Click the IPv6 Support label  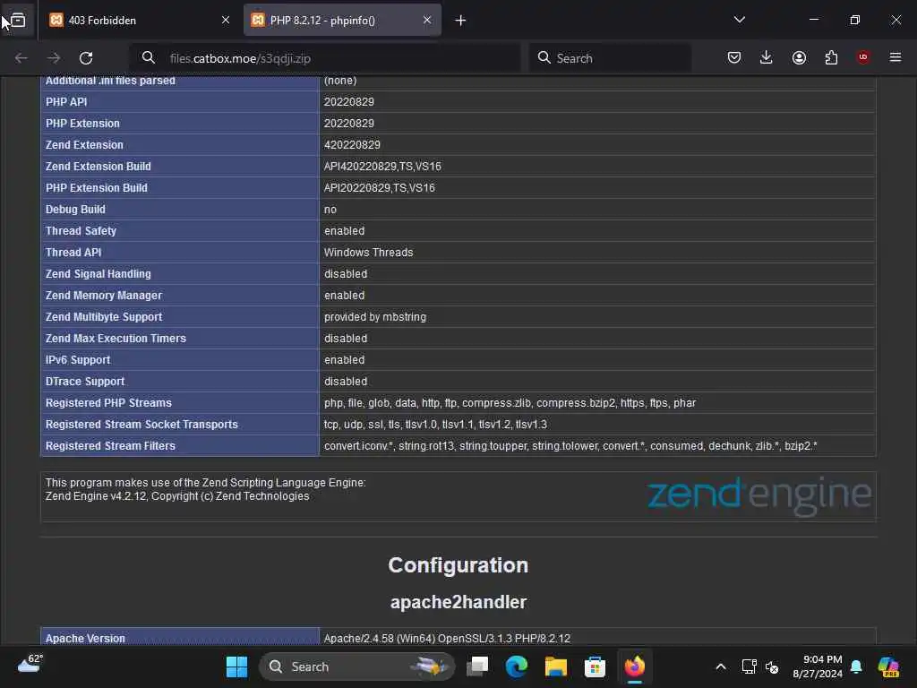(x=78, y=360)
